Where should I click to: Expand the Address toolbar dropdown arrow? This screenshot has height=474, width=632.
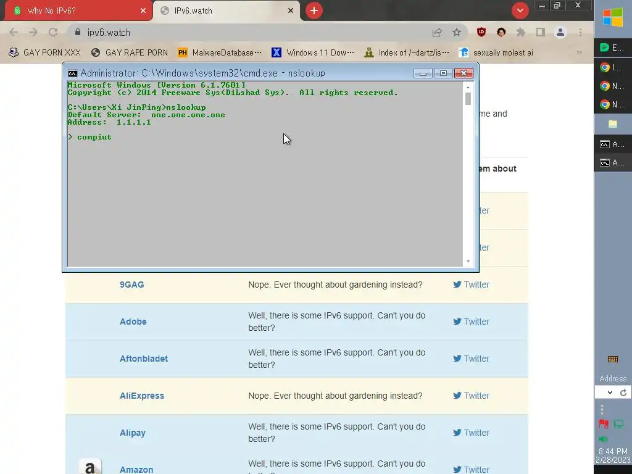click(x=610, y=393)
